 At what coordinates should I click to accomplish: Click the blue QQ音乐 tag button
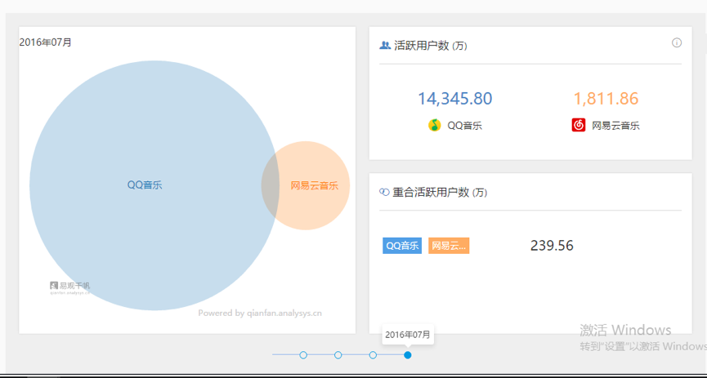coord(402,246)
